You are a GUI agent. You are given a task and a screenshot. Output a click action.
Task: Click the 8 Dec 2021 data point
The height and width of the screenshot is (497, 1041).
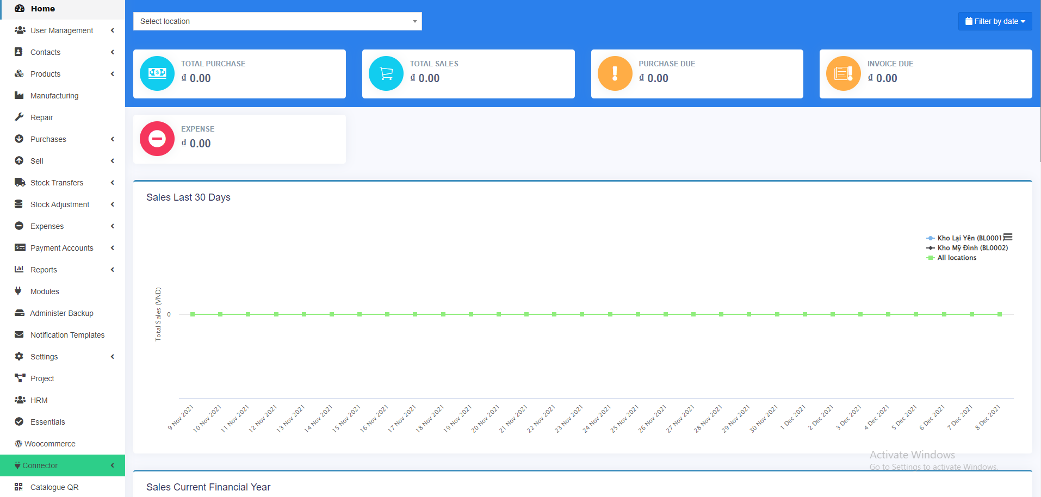click(1000, 314)
